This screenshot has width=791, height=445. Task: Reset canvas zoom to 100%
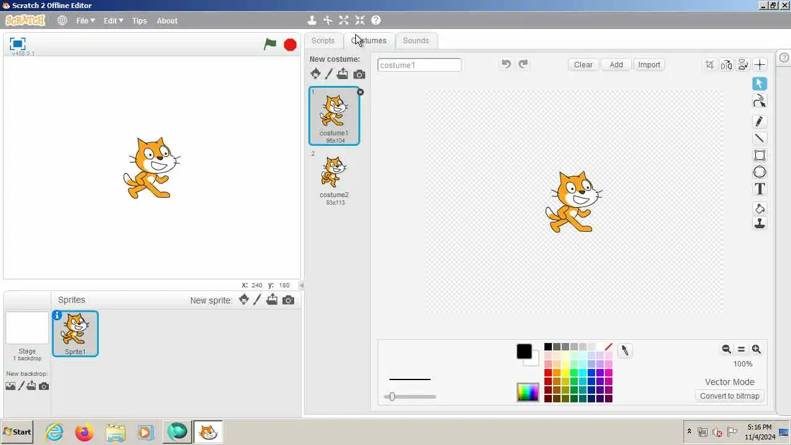tap(741, 349)
